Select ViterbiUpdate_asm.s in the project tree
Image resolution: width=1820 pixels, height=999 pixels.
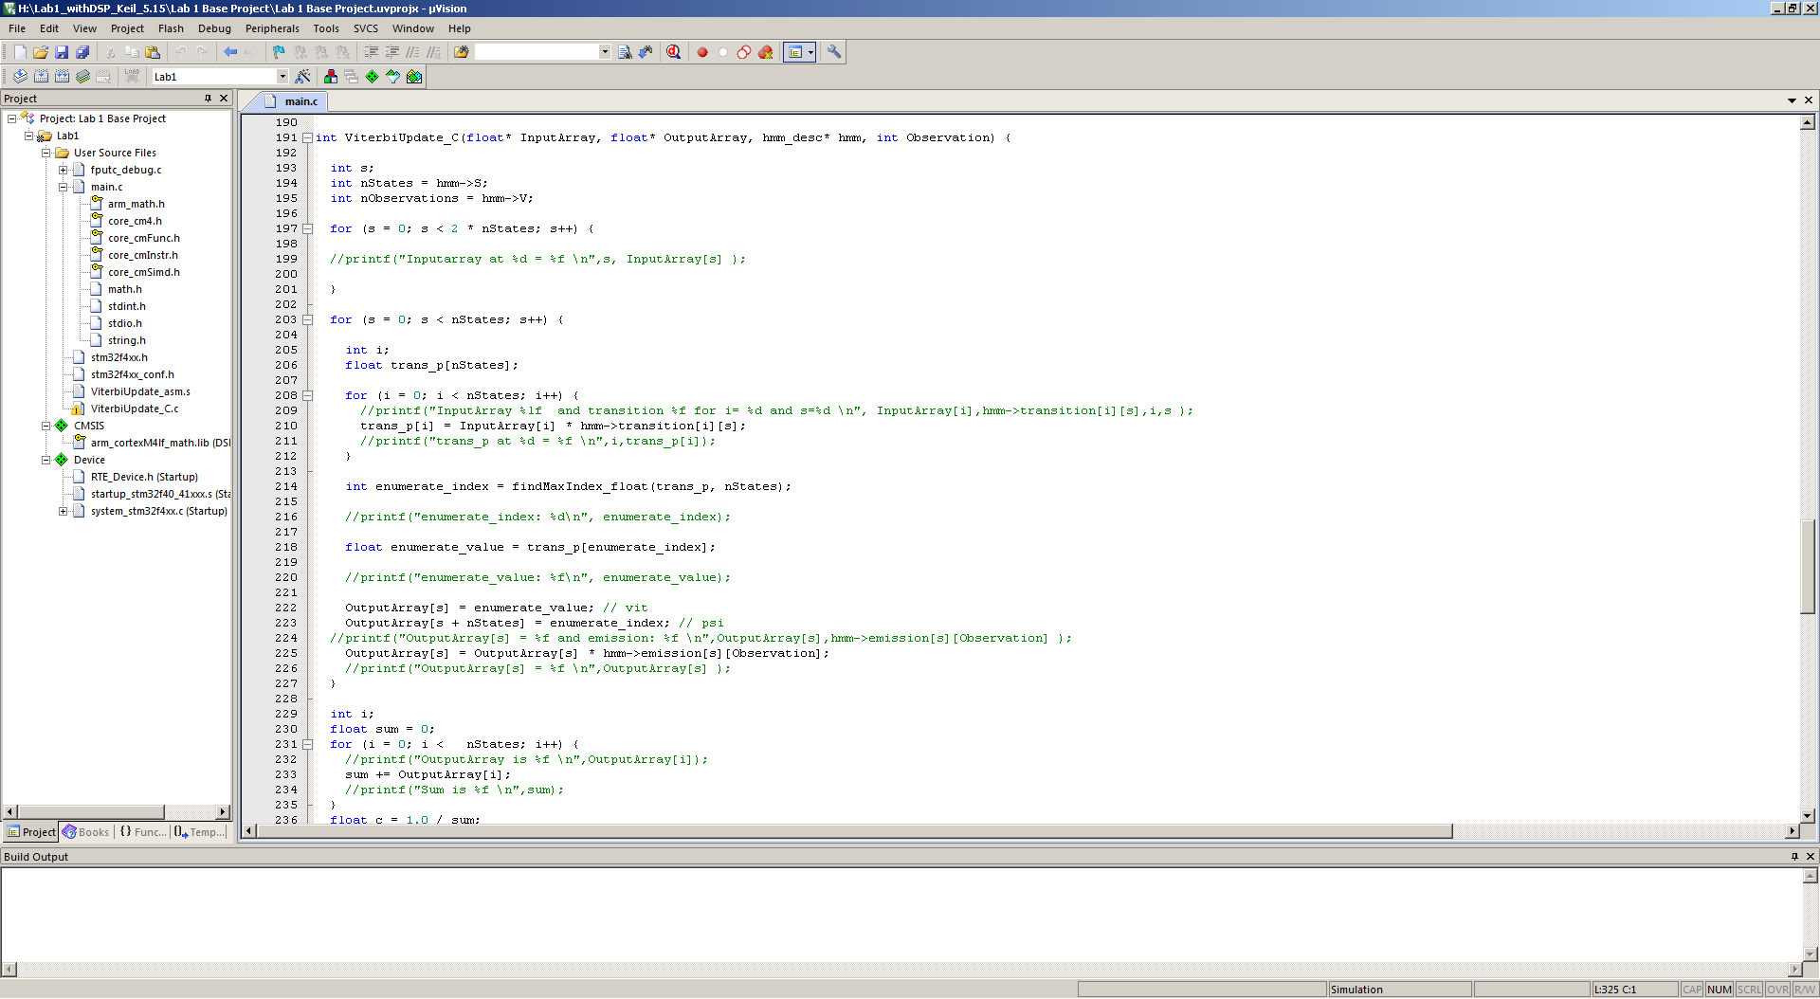[140, 391]
